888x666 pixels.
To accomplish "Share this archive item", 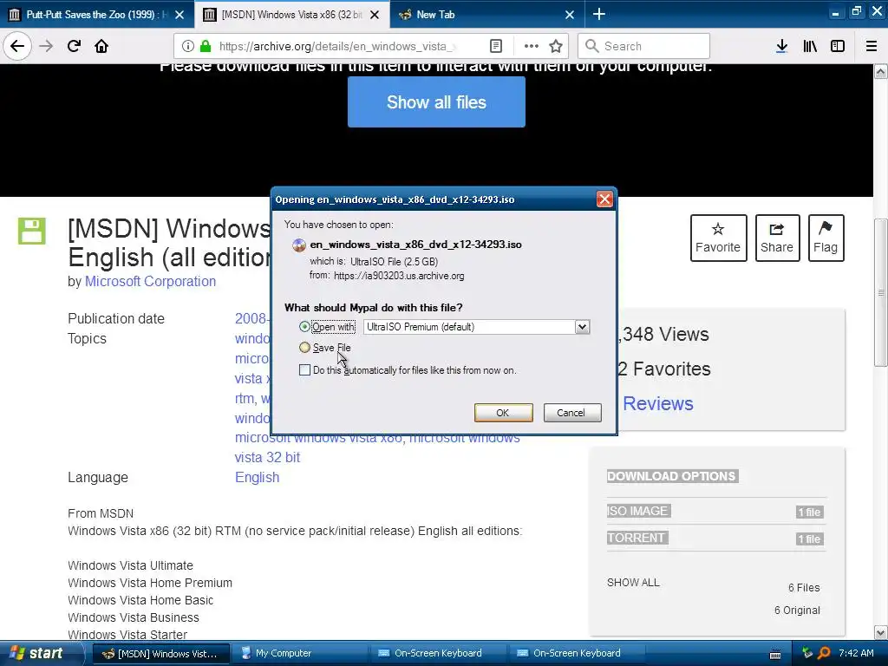I will [x=777, y=238].
